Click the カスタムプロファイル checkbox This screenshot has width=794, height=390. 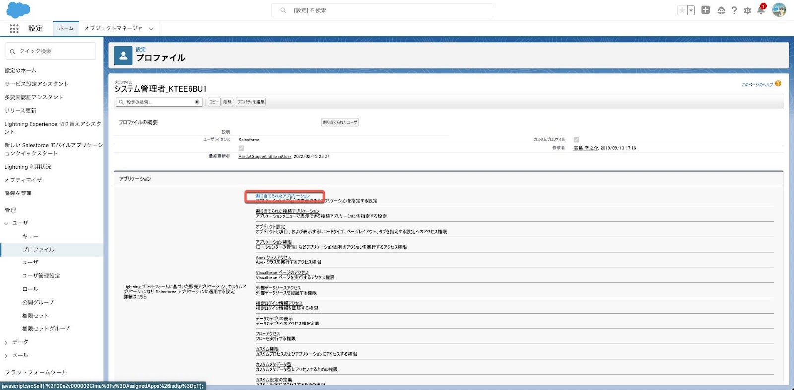point(576,140)
